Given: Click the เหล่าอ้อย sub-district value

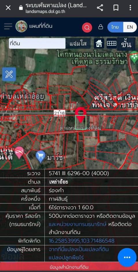Looking at the screenshot, I should [59, 182].
